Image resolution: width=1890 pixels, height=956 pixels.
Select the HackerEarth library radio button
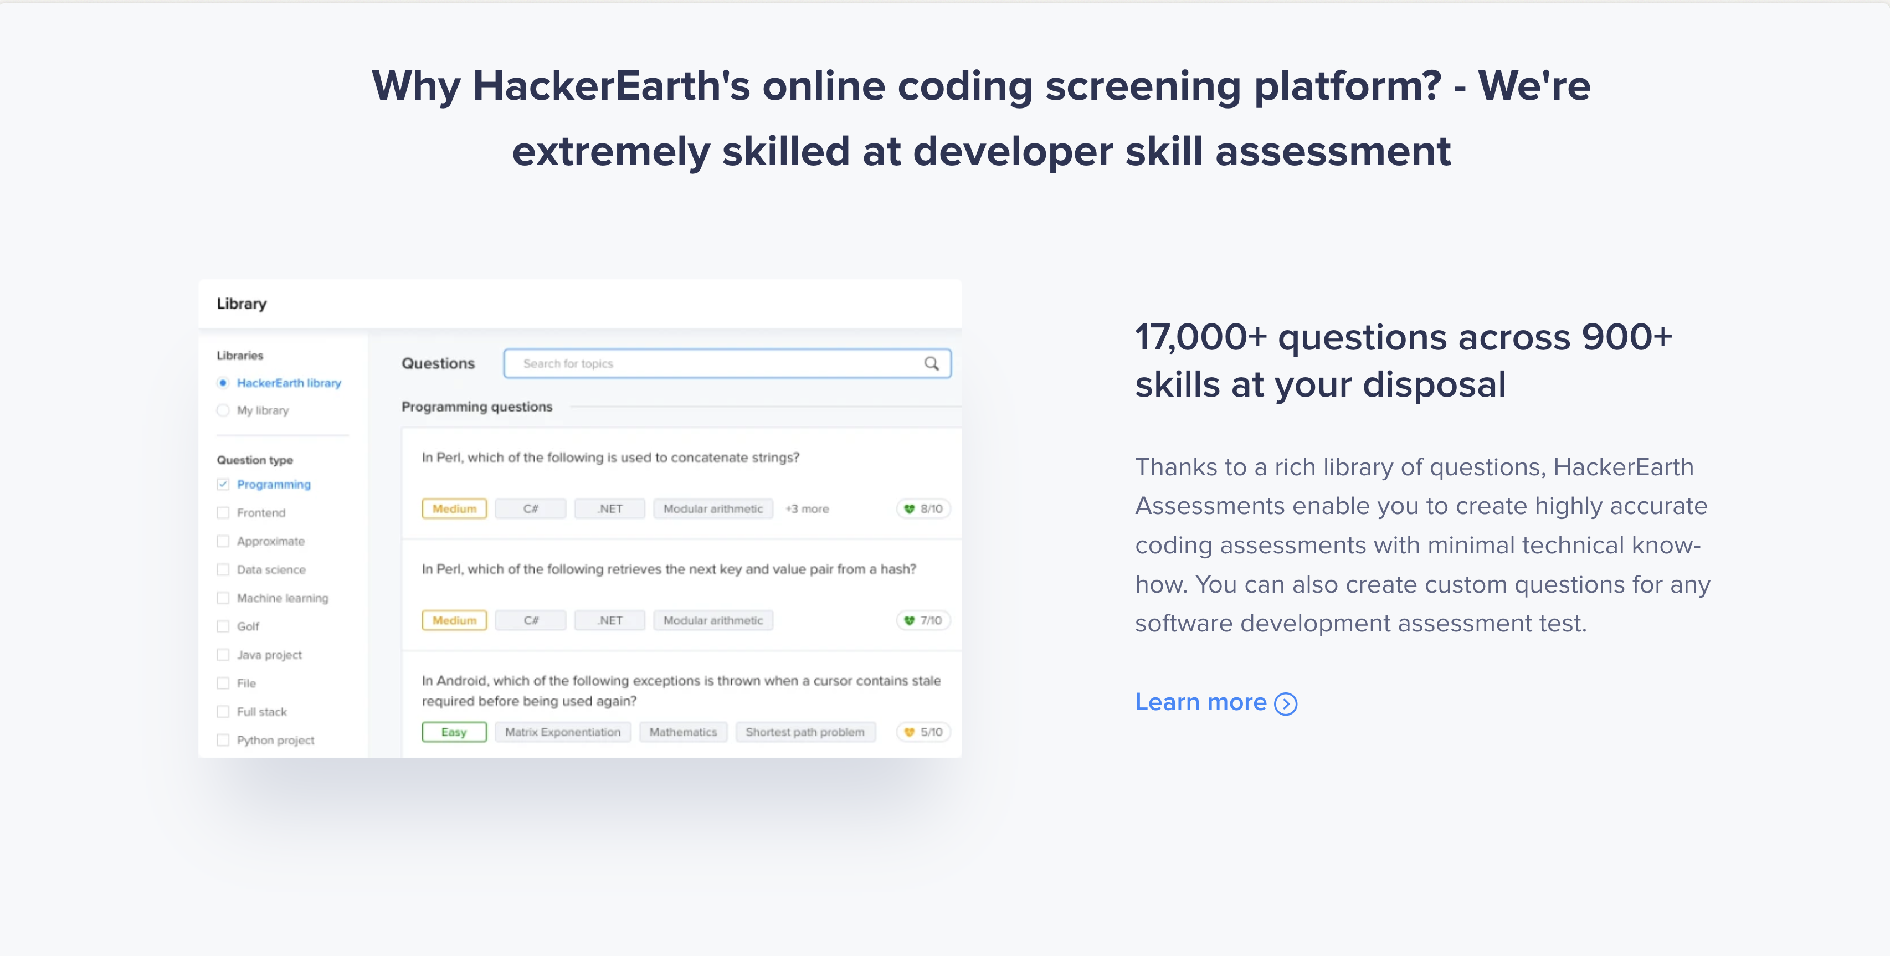point(223,383)
